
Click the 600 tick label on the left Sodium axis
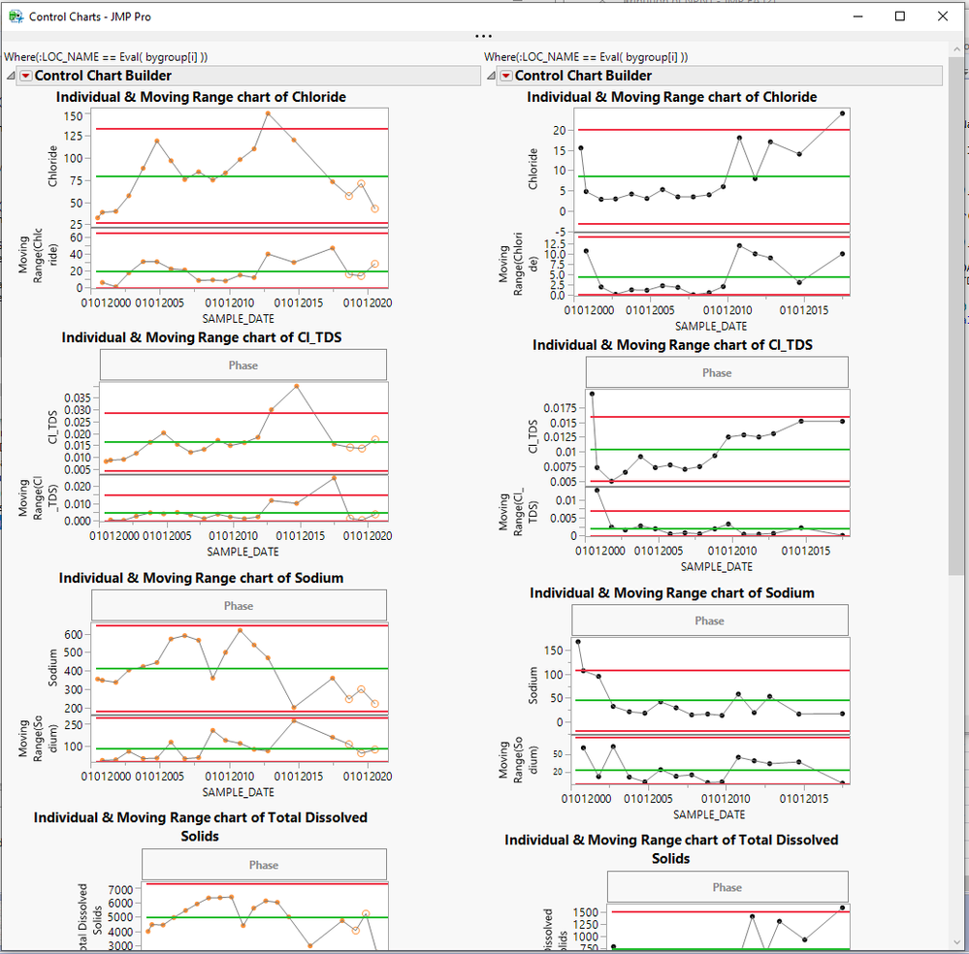pos(73,635)
